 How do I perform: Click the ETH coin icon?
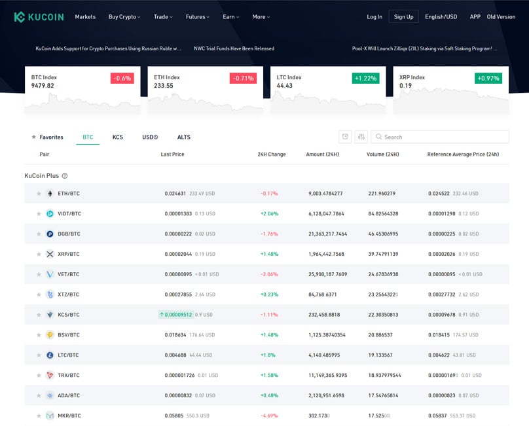pyautogui.click(x=50, y=194)
